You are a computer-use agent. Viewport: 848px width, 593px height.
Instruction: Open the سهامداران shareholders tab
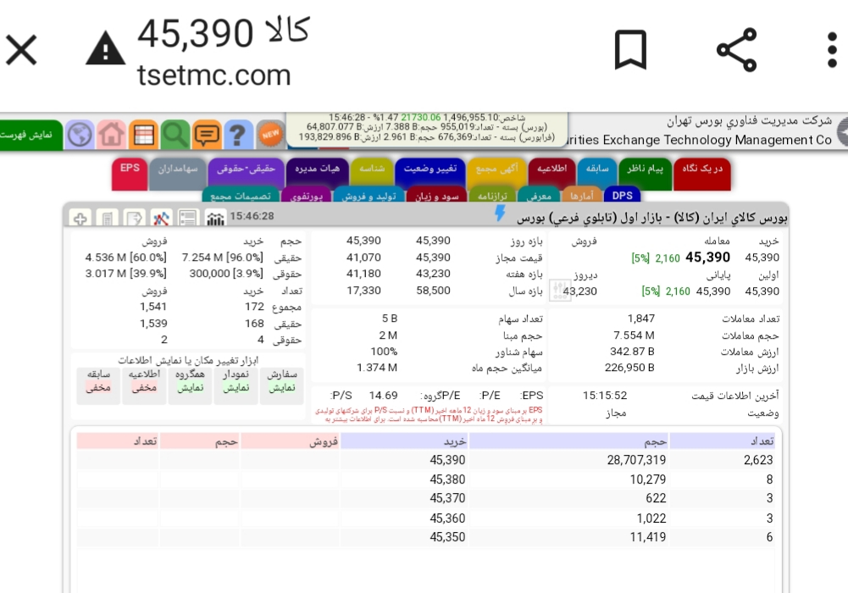pyautogui.click(x=178, y=172)
